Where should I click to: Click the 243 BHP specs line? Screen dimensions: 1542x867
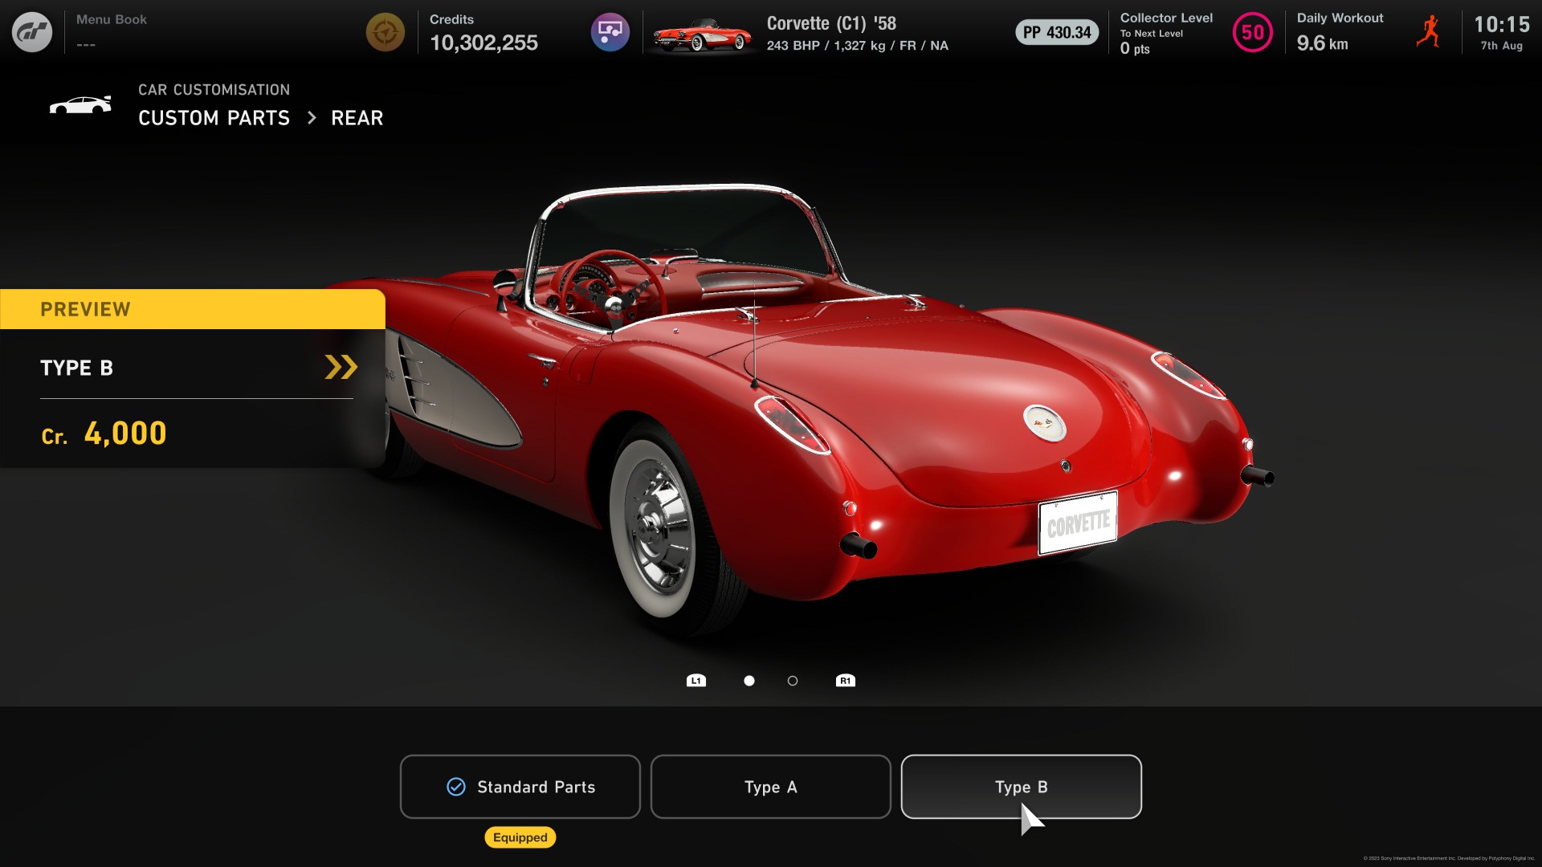858,46
